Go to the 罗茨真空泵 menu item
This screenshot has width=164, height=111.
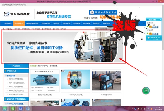[46, 24]
